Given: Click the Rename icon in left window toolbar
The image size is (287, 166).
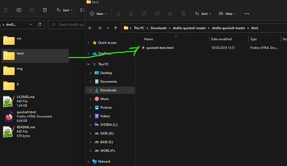Looking at the screenshot, I should 19,10.
